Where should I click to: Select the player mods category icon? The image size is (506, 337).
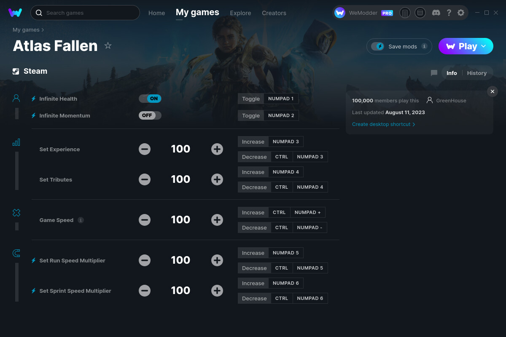16,98
